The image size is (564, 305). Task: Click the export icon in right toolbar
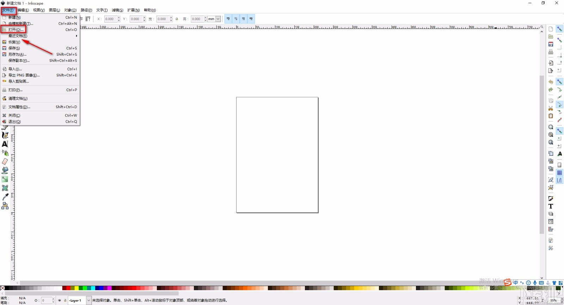[x=551, y=71]
